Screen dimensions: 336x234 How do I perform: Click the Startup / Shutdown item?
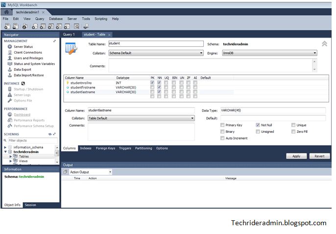click(28, 89)
